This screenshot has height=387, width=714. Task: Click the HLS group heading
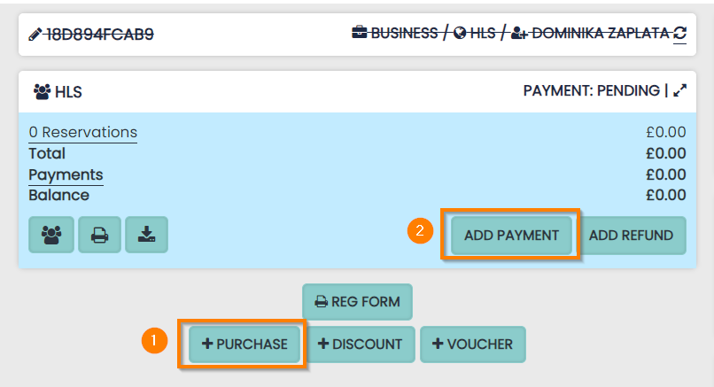coord(58,91)
